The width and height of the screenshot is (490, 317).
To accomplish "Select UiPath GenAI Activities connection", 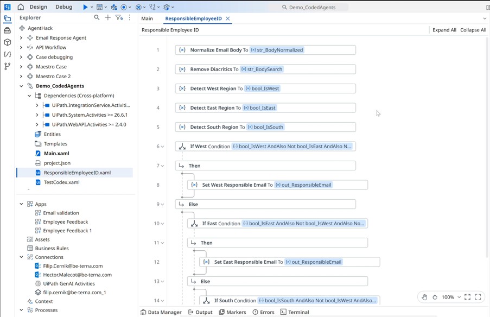I will point(69,283).
